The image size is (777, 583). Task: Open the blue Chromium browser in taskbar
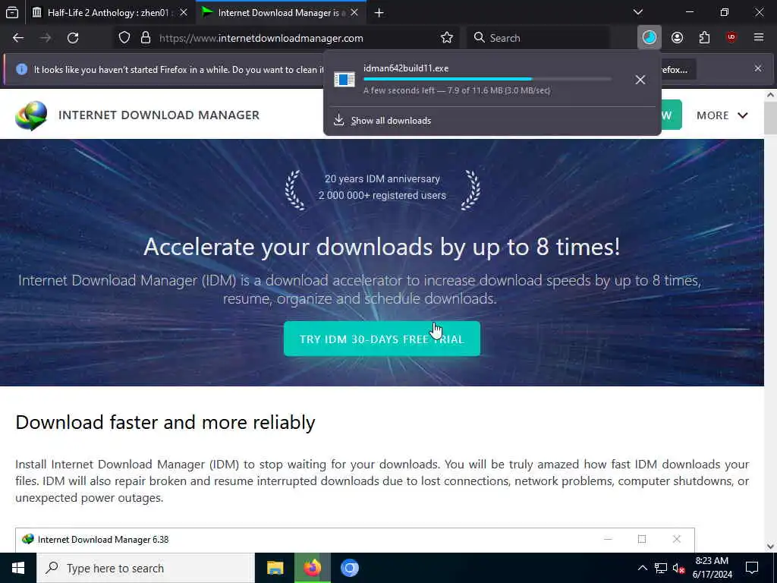[x=349, y=568]
